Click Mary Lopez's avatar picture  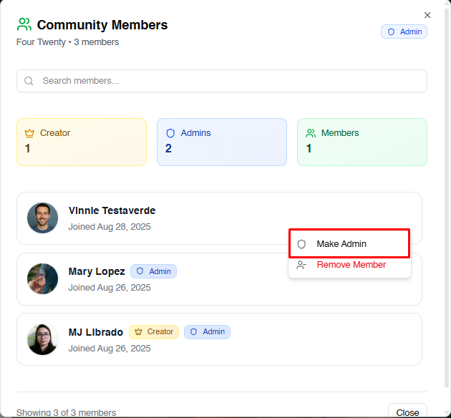43,278
